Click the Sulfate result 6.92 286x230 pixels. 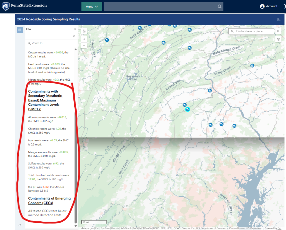click(56, 163)
